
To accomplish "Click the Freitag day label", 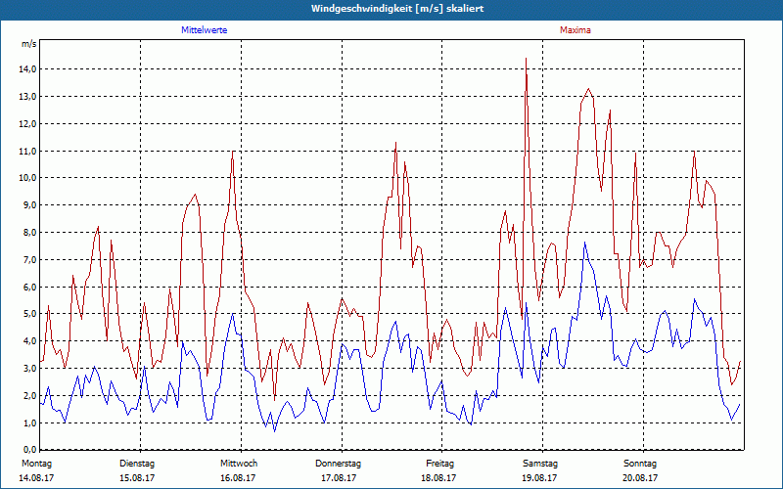I will [x=439, y=464].
